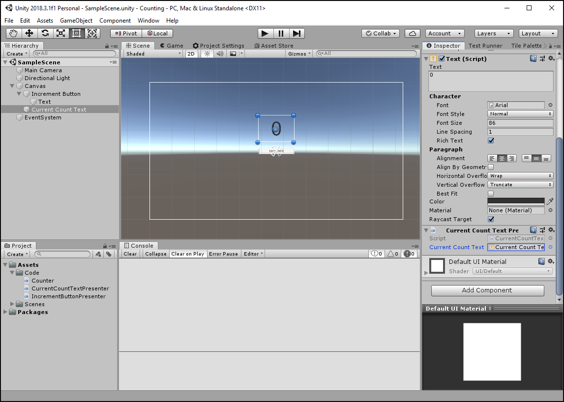Toggle Raycast Target checkbox
564x402 pixels.
tap(491, 219)
